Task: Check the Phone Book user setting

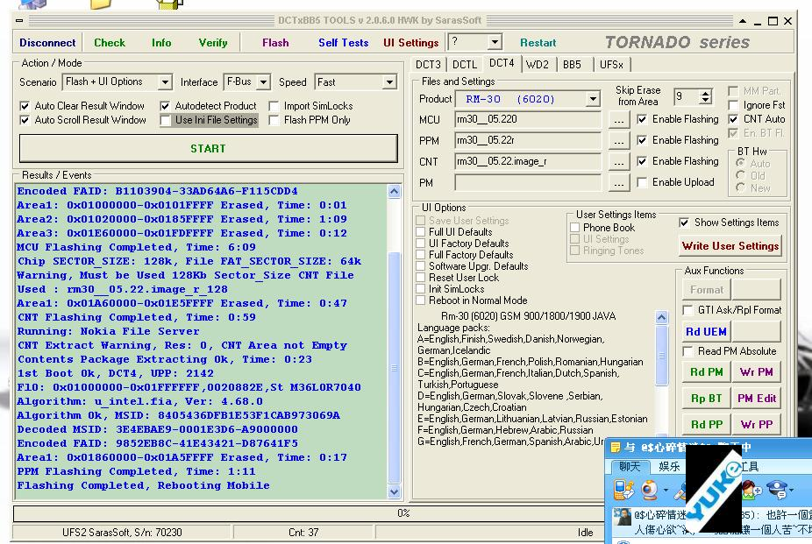Action: 575,228
